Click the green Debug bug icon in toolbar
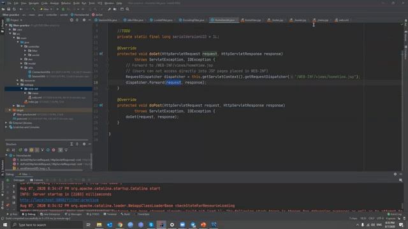The image size is (408, 229). click(x=63, y=9)
